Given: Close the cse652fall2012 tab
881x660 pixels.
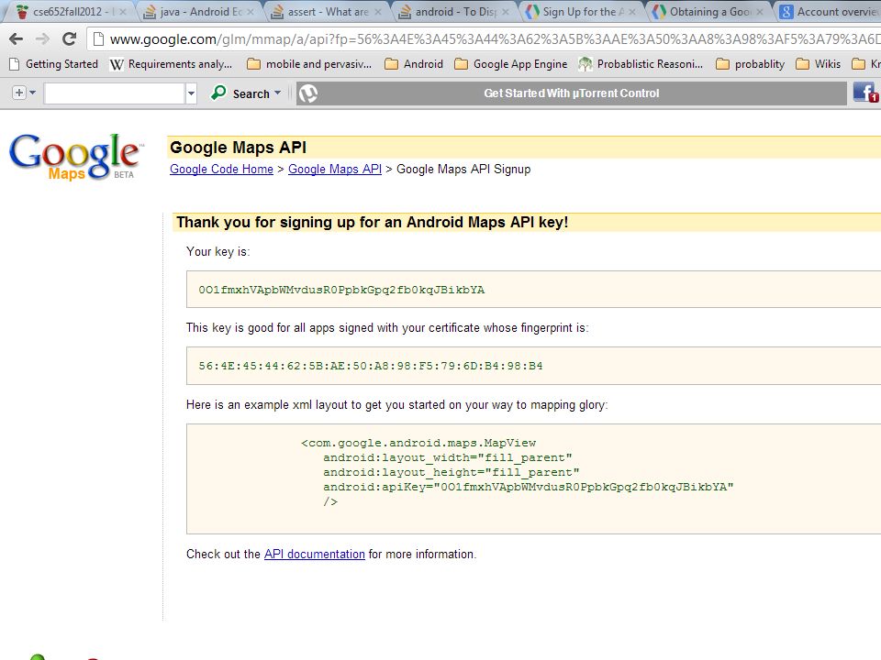Looking at the screenshot, I should pos(123,12).
